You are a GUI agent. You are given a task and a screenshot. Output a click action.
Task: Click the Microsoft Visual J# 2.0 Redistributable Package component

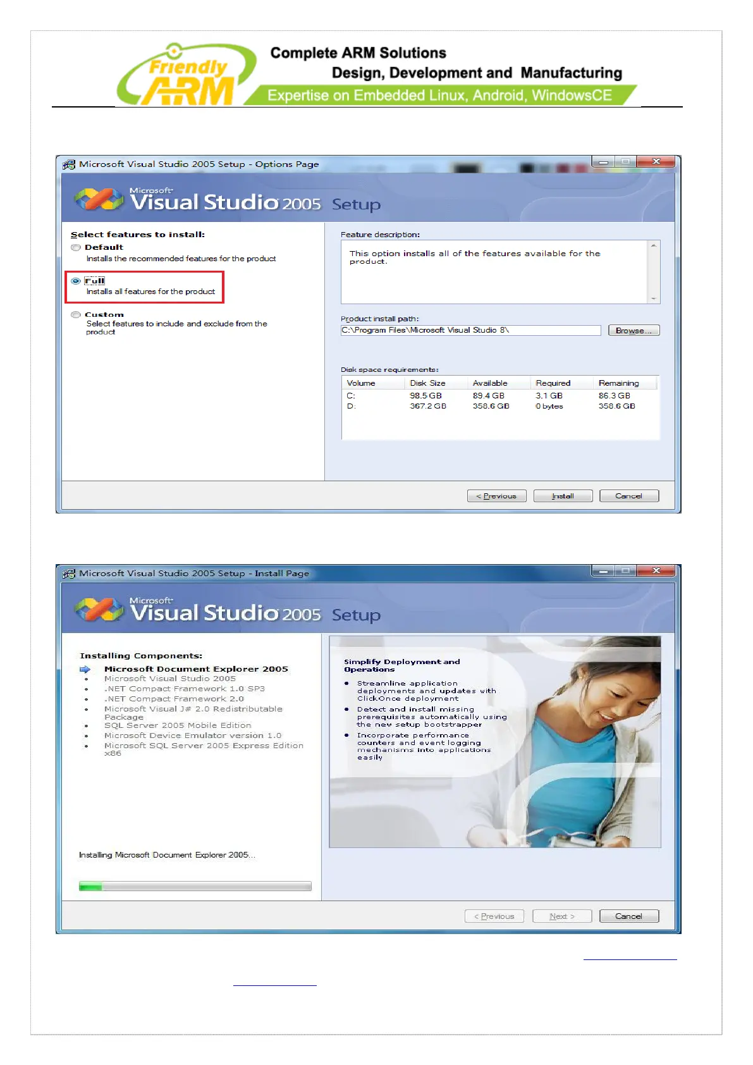coord(193,713)
